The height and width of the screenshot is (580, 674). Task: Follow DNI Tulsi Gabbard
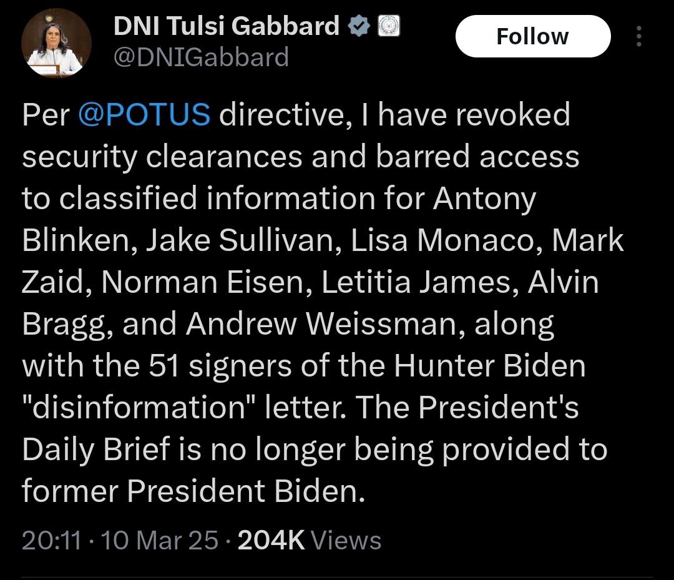click(532, 36)
